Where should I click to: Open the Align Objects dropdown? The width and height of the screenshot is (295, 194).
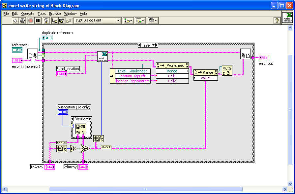(x=128, y=20)
